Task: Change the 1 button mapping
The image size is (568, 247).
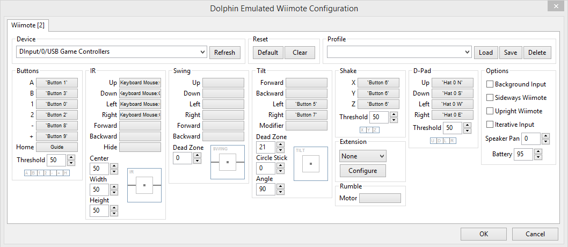Action: point(57,104)
